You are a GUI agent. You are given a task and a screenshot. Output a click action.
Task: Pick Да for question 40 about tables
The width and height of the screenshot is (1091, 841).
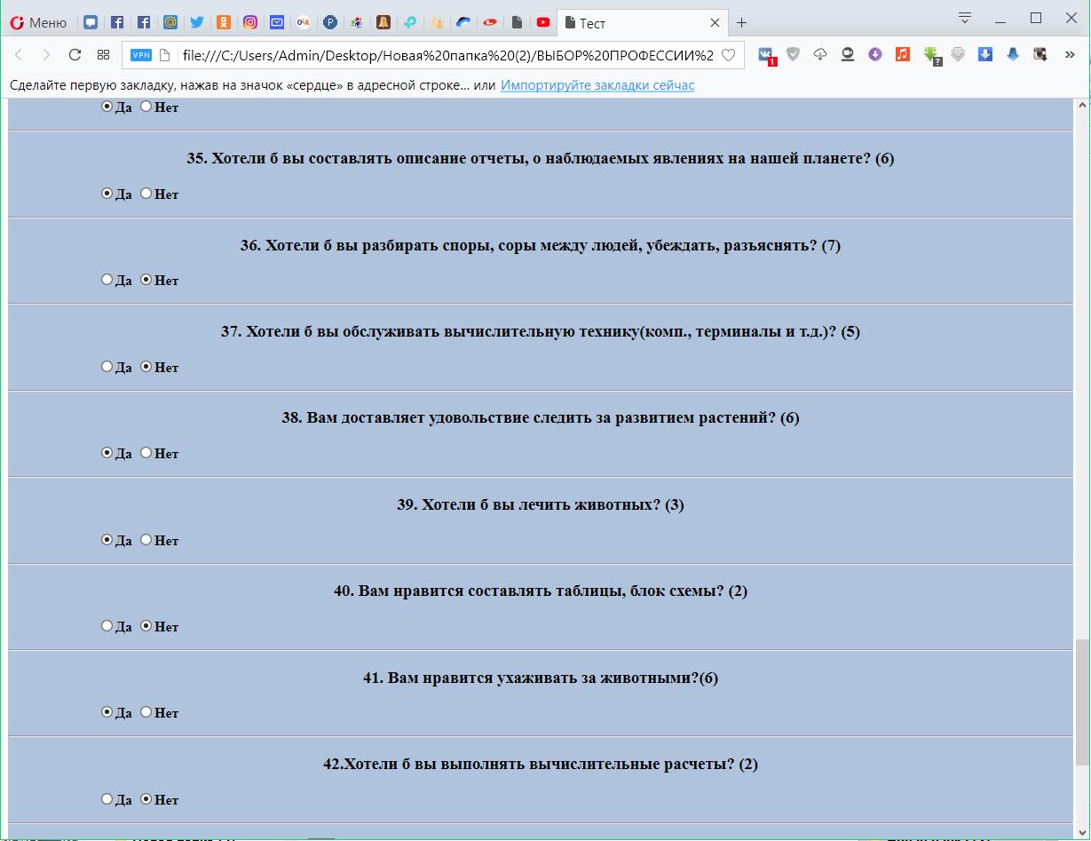pos(107,625)
